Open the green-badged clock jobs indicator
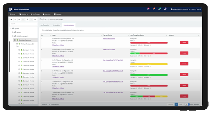This screenshot has height=117, width=211. point(159,9)
